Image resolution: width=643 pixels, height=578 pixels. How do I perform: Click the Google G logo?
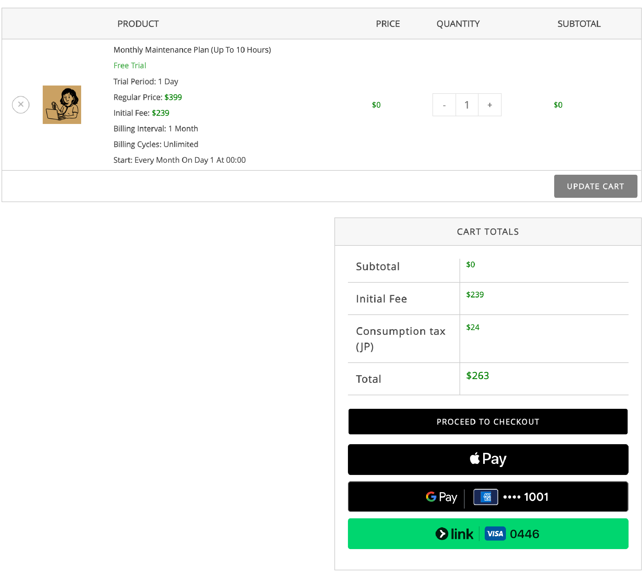(x=431, y=496)
